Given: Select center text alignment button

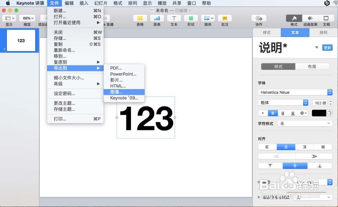Looking at the screenshot, I should 286,147.
